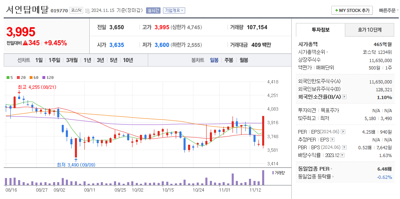Switch to the 호가10단계 tab
This screenshot has width=400, height=199.
tap(370, 30)
